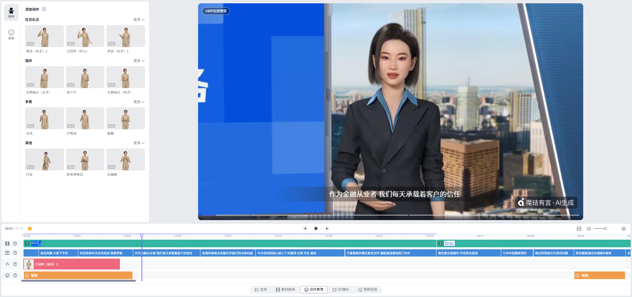
Task: Select subtitle clip 其实都能通过合规操作避免
Action: click(x=600, y=253)
